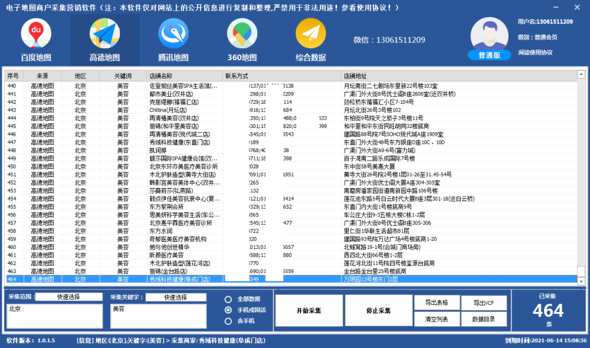Screen dimensions: 590x348
Task: Click the 软件版本 1.0.1.5 status text
Action: 31,340
